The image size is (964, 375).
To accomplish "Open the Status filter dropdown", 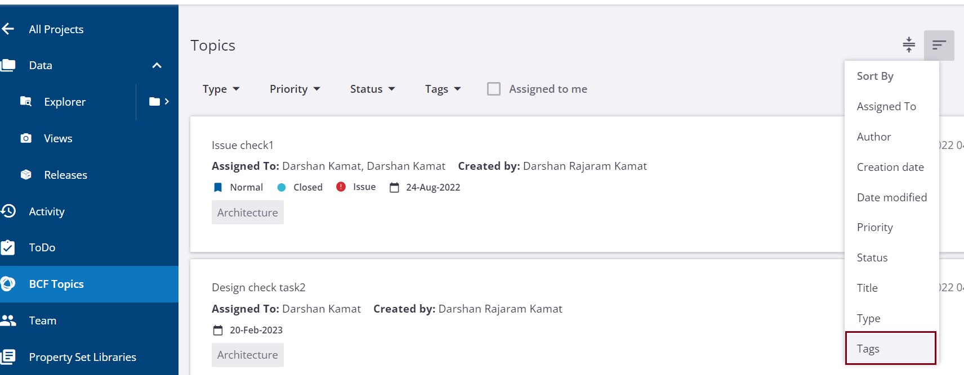I will pos(372,89).
